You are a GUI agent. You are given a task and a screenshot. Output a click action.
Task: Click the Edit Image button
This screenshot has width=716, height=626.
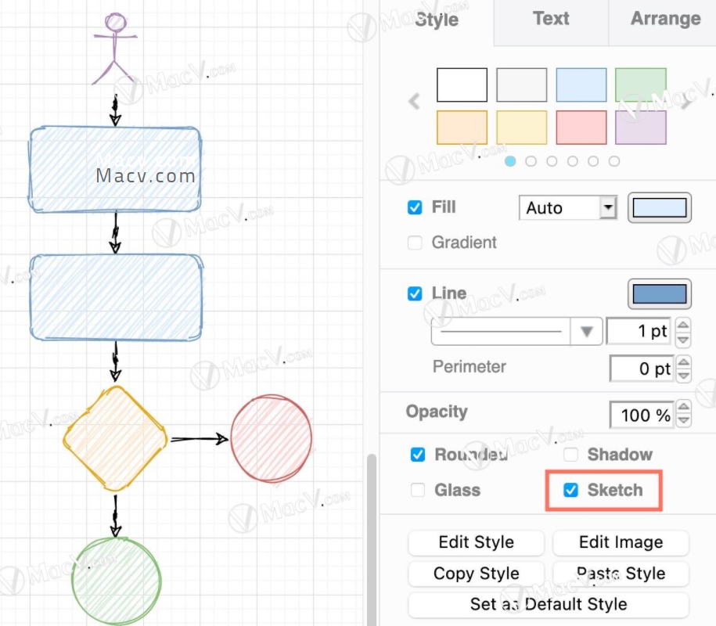621,542
